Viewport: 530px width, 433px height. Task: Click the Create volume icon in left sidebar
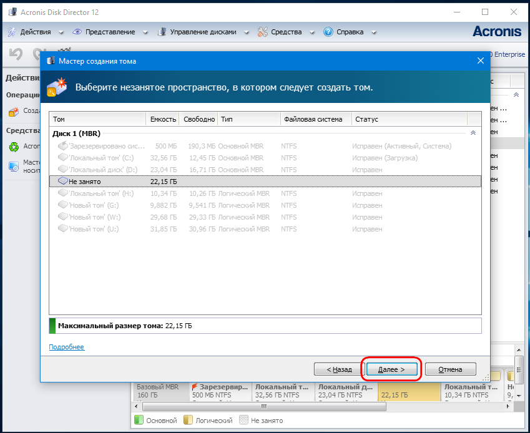[x=13, y=111]
